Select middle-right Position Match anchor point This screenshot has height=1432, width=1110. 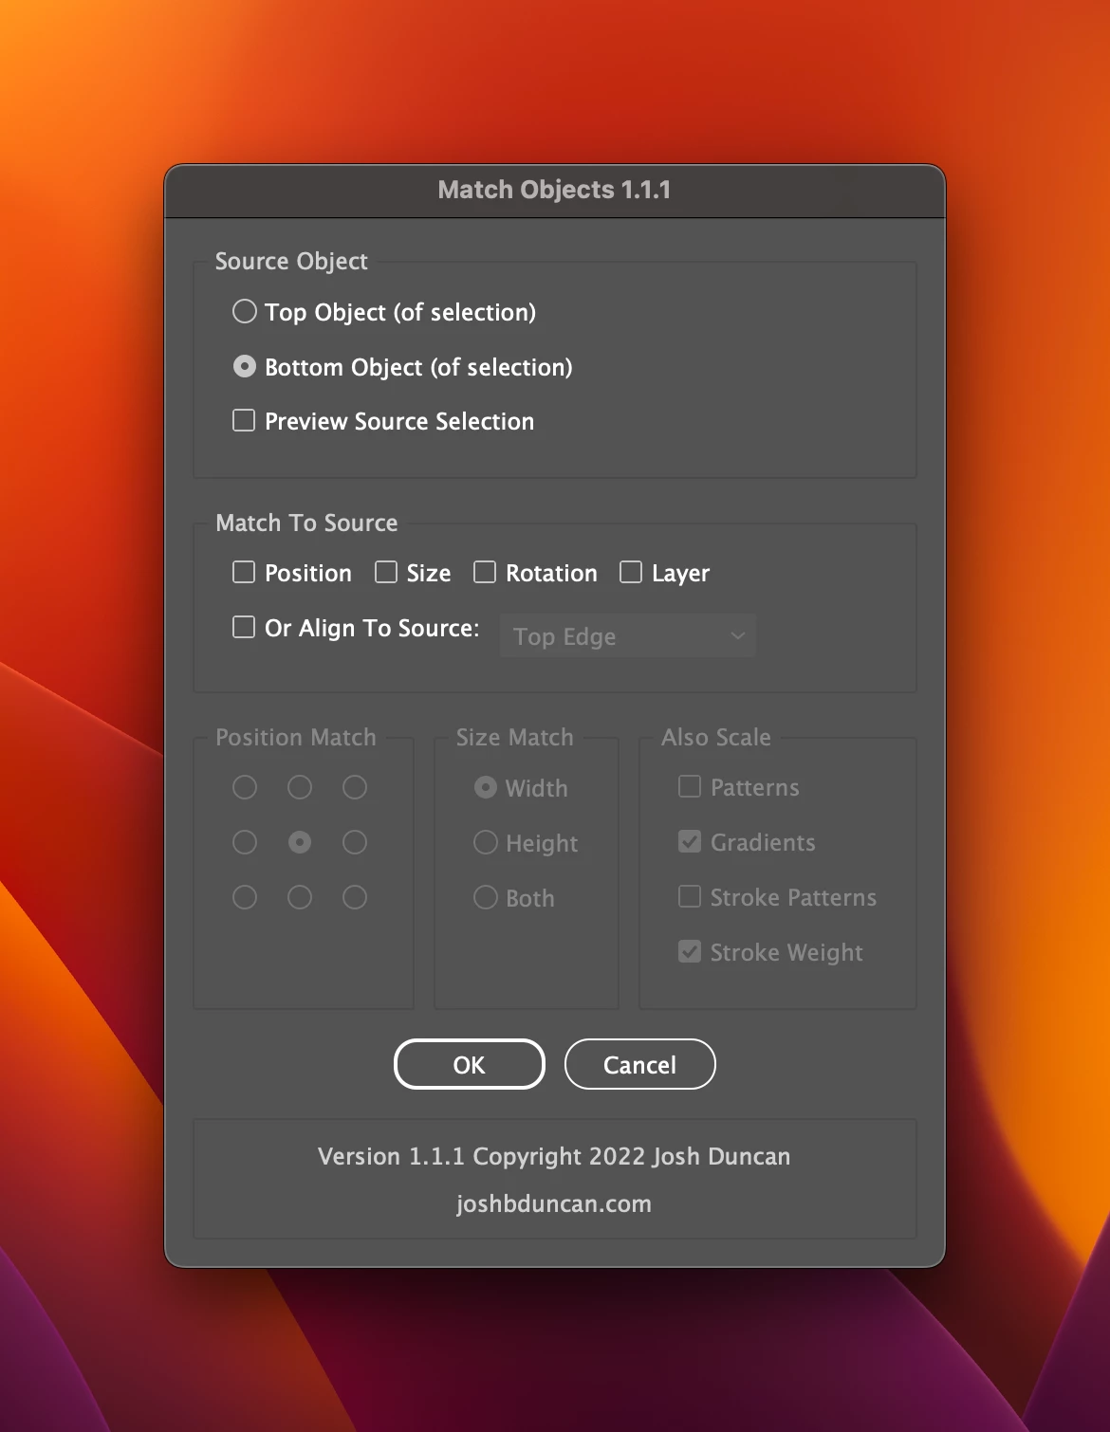coord(355,842)
